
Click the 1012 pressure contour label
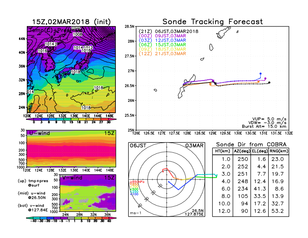[88, 47]
